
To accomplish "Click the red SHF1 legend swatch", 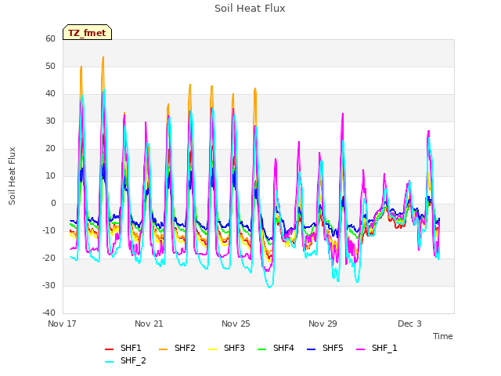I will point(110,349).
